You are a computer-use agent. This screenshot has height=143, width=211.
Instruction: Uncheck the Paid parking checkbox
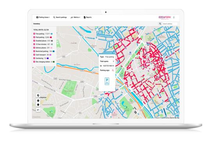(34, 37)
